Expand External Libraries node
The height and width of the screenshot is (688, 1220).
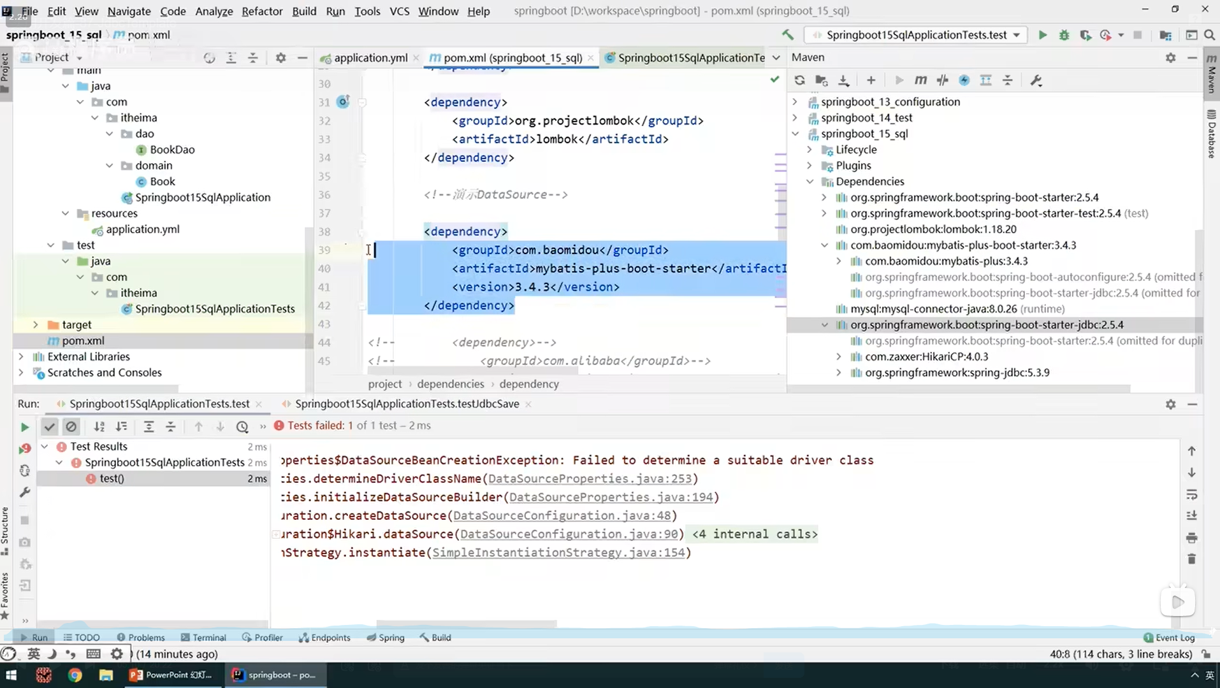tap(21, 356)
